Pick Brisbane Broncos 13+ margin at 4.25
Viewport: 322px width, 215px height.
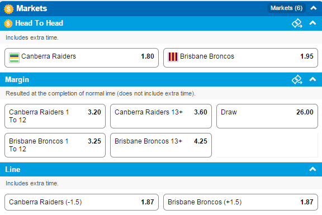click(x=161, y=145)
